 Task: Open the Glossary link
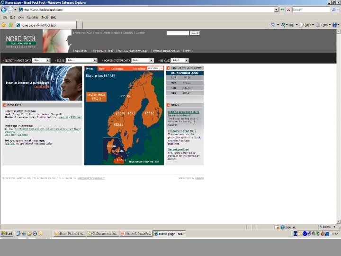point(128,33)
